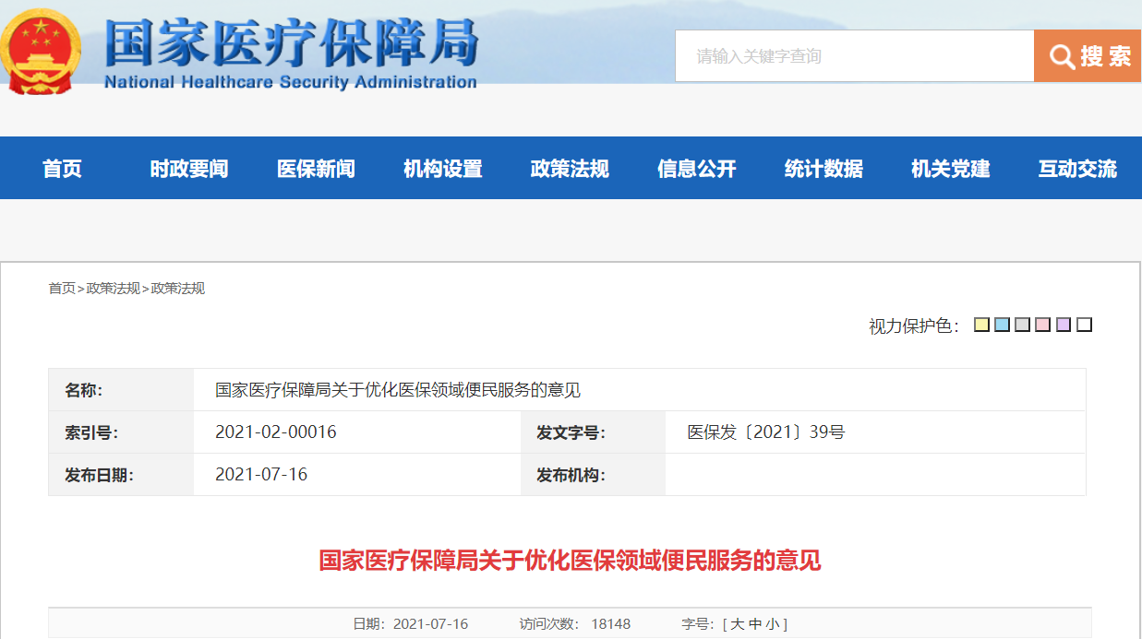Select the light blue eye-protection color swatch
1142x639 pixels.
[x=1003, y=325]
